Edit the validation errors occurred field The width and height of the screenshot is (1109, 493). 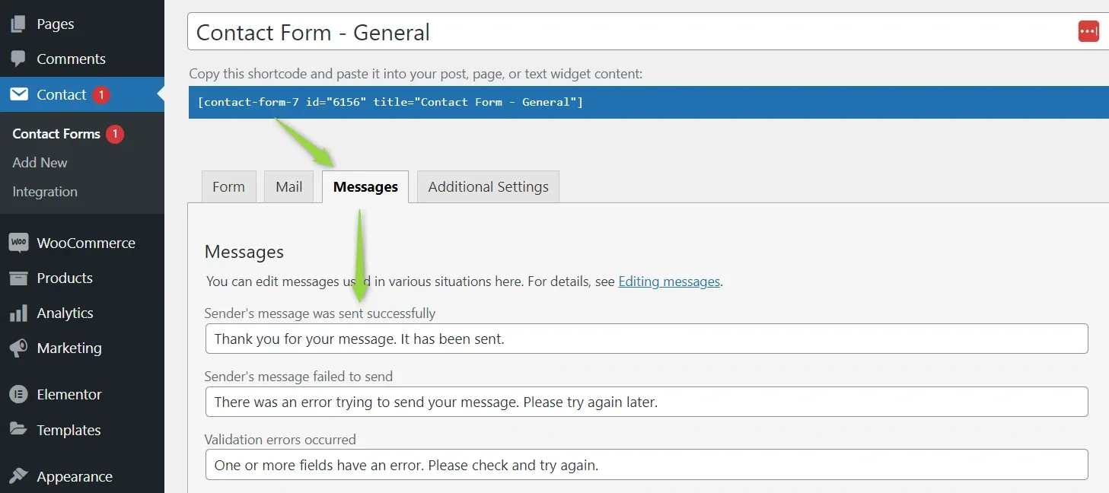coord(646,465)
